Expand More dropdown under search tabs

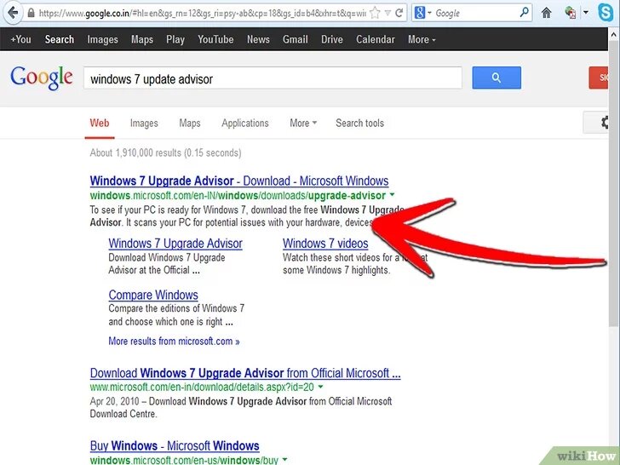303,123
